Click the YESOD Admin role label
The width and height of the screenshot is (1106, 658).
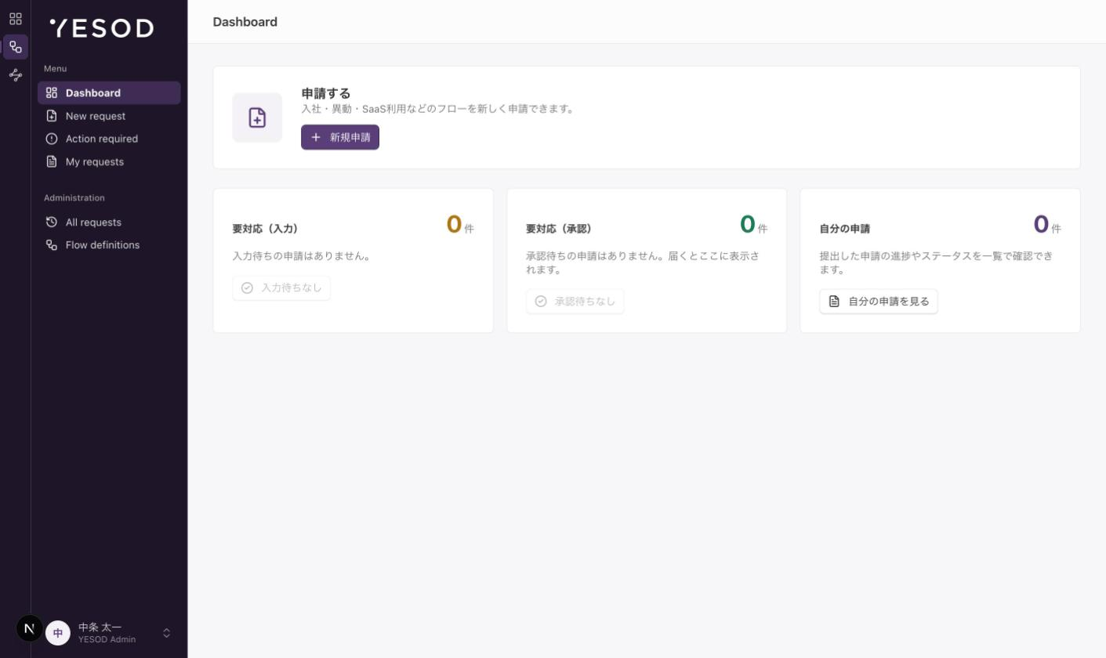(x=107, y=639)
